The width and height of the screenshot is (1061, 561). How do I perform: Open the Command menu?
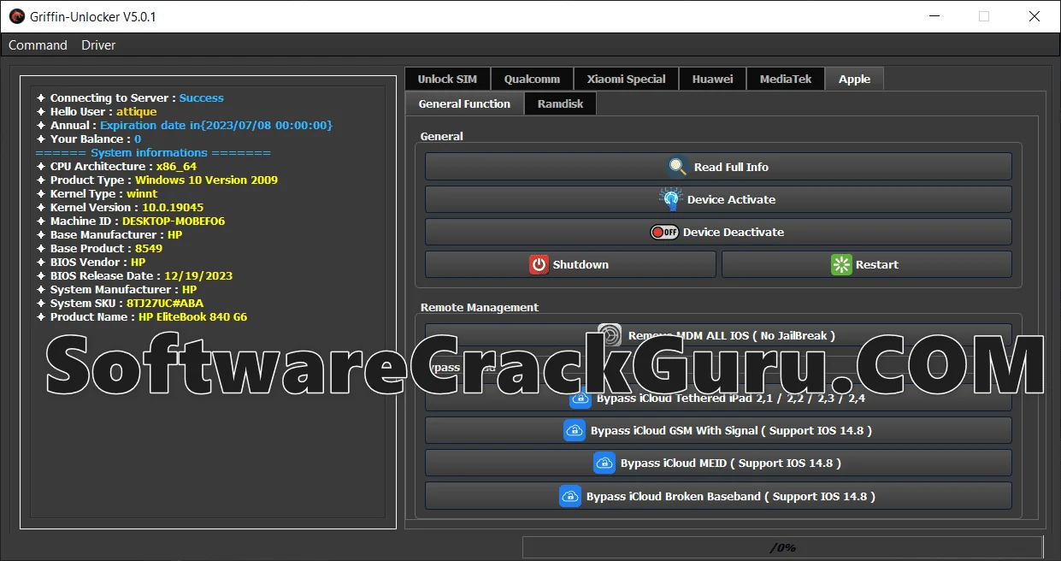pos(38,45)
